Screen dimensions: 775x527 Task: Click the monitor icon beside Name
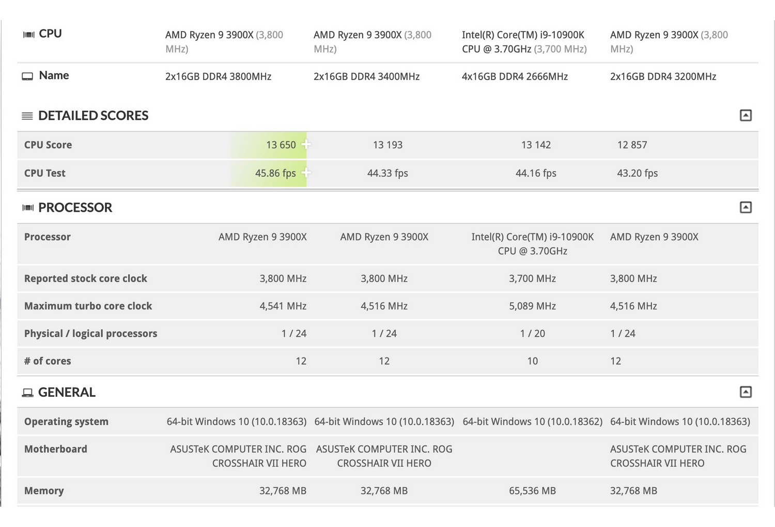click(x=27, y=76)
